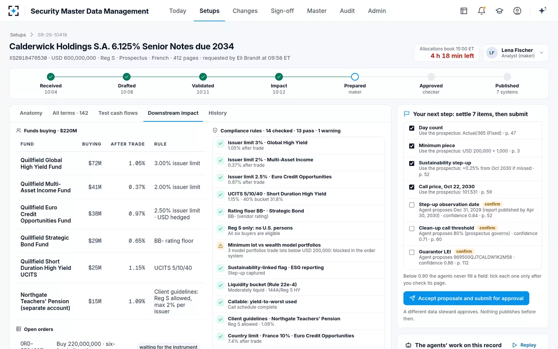Click the Drafted stage checkmark
Image resolution: width=558 pixels, height=349 pixels.
pos(127,77)
